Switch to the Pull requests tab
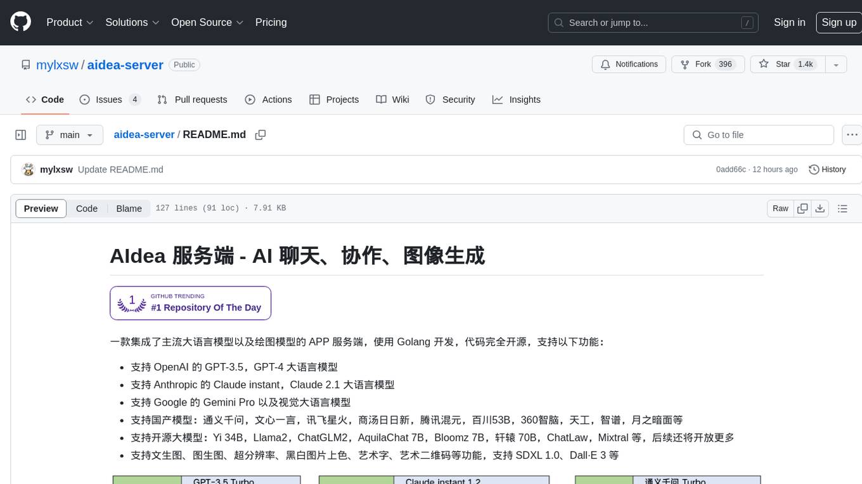Viewport: 862px width, 484px height. coord(192,99)
